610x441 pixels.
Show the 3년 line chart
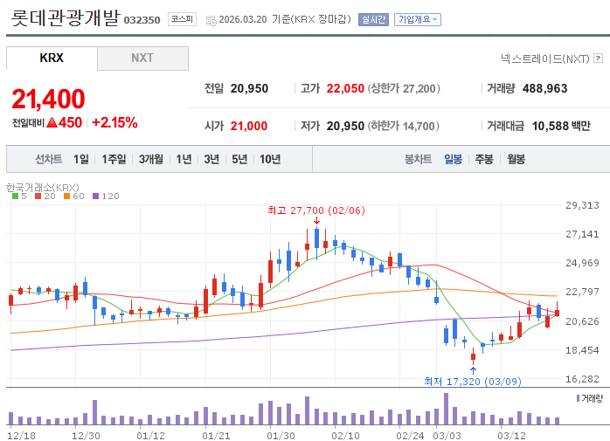211,159
